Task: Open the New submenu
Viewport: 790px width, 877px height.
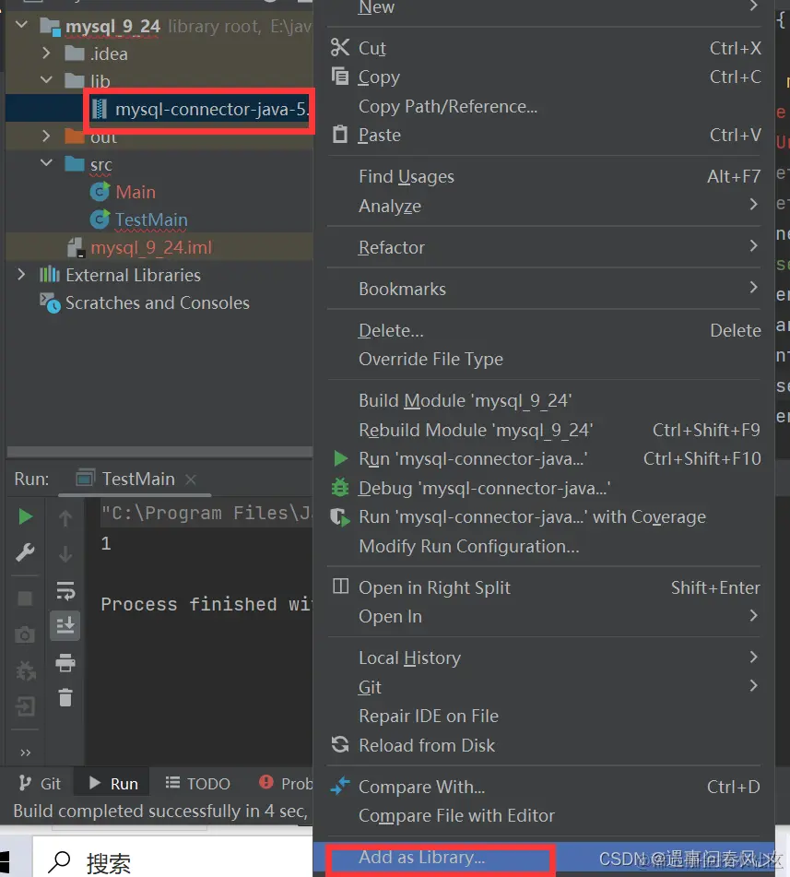Action: pyautogui.click(x=544, y=7)
